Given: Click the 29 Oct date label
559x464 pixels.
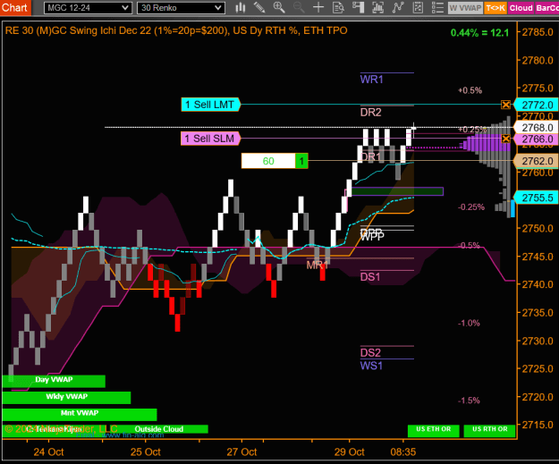Looking at the screenshot, I should click(350, 451).
